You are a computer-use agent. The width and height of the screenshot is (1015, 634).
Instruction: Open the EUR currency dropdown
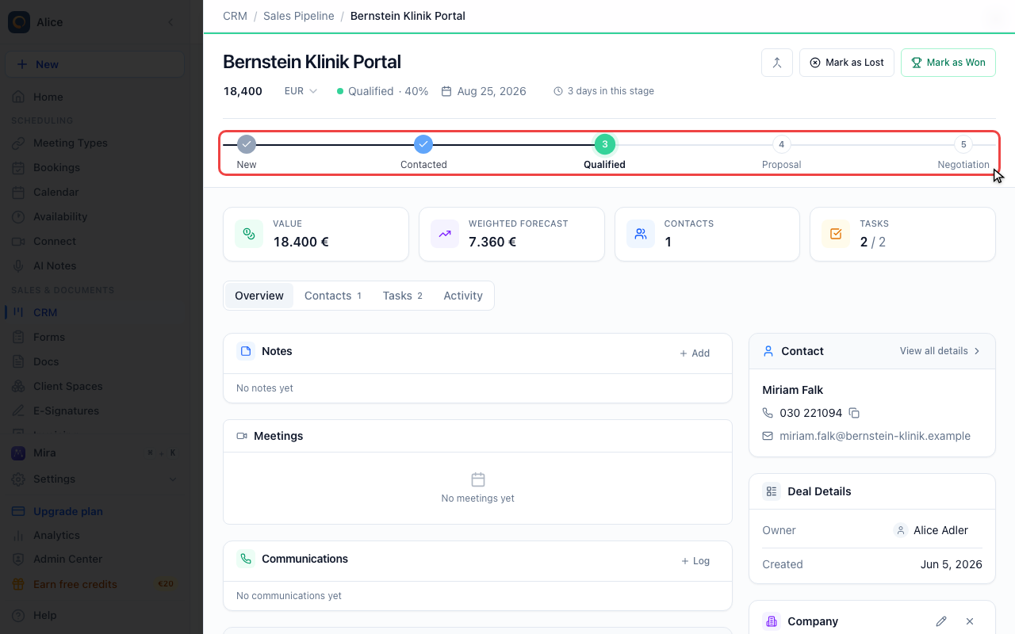click(x=301, y=91)
